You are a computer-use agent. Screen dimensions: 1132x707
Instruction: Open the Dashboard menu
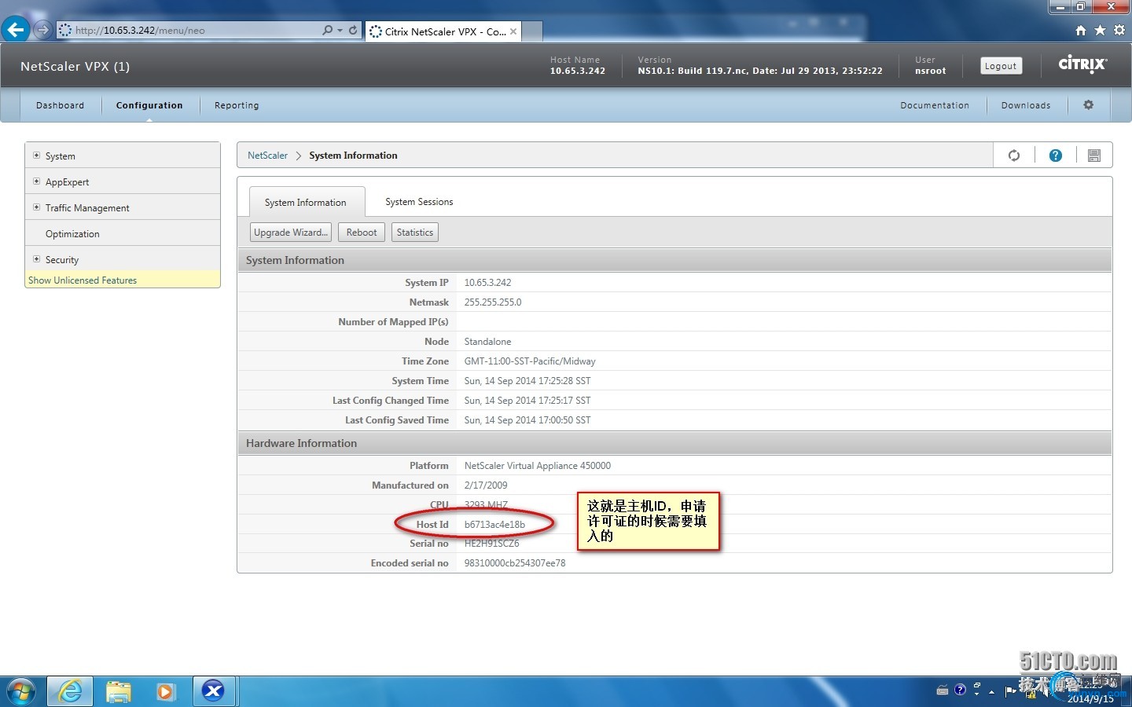point(60,105)
